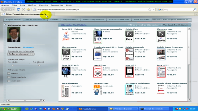Open the Favoritos menu
This screenshot has height=111, width=198.
pos(44,5)
